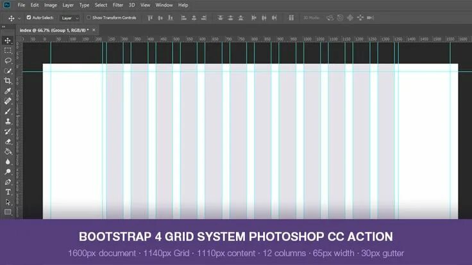This screenshot has width=472, height=265.
Task: Click the Photoshop logo icon
Action: coord(6,5)
